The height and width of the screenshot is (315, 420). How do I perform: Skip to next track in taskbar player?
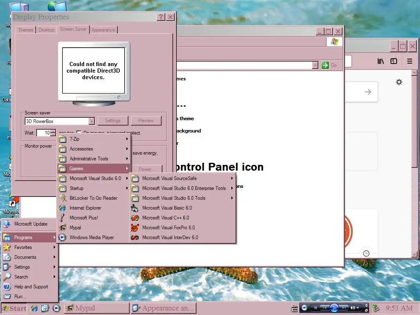344,308
